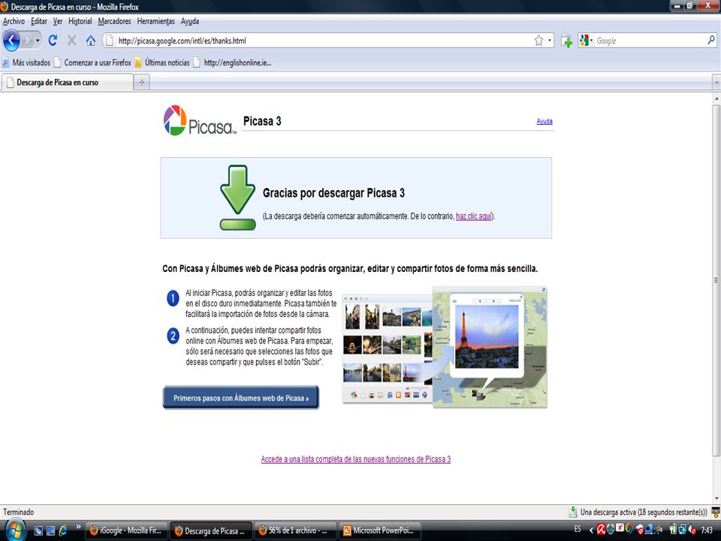Viewport: 721px width, 541px height.
Task: Open the 'Últimas noticias' feed bookmark
Action: pyautogui.click(x=162, y=62)
